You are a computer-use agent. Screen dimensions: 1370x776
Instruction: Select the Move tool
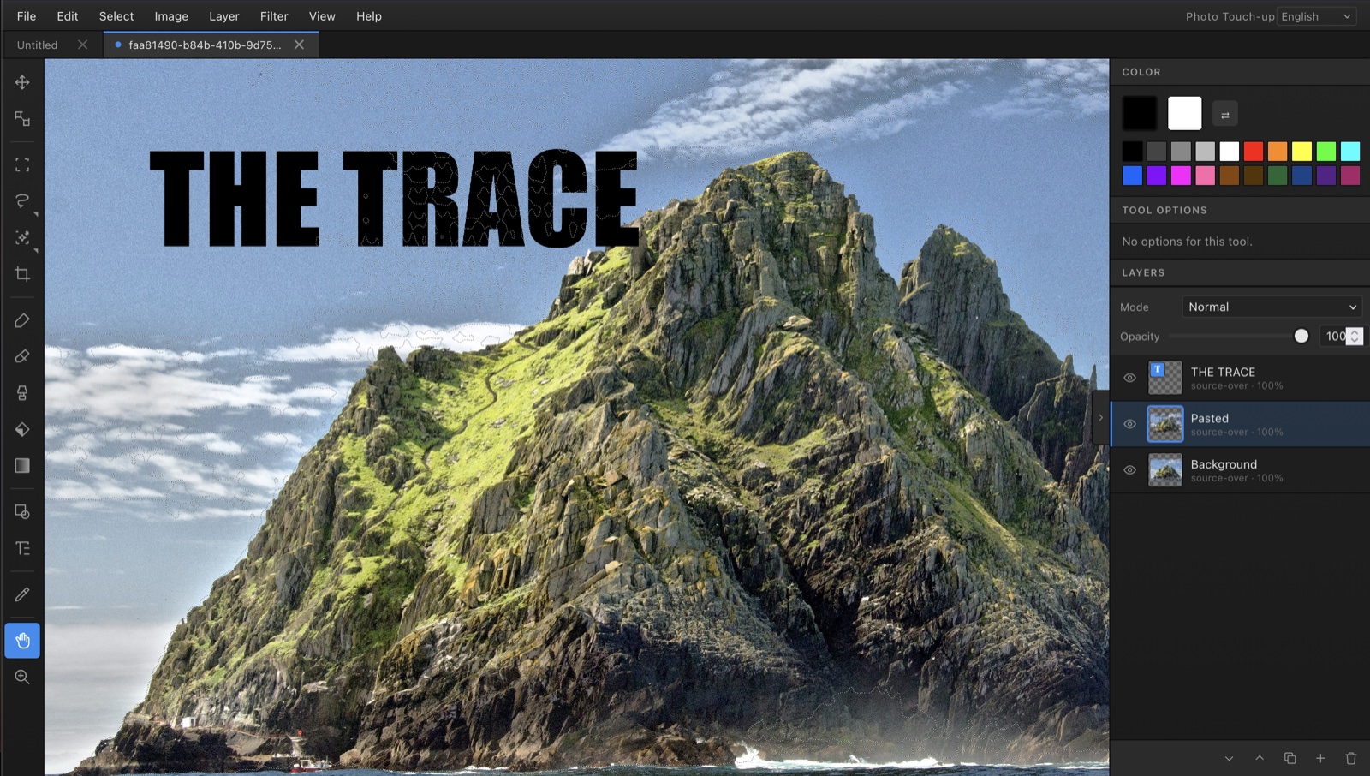coord(22,82)
